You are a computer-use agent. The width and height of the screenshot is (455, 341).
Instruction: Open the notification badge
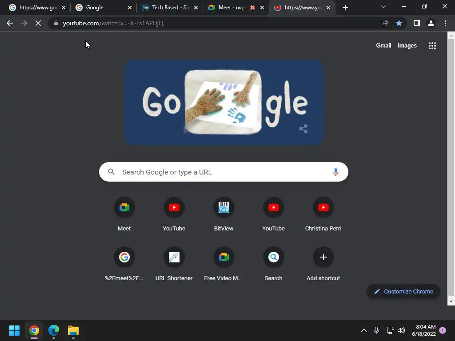click(443, 330)
